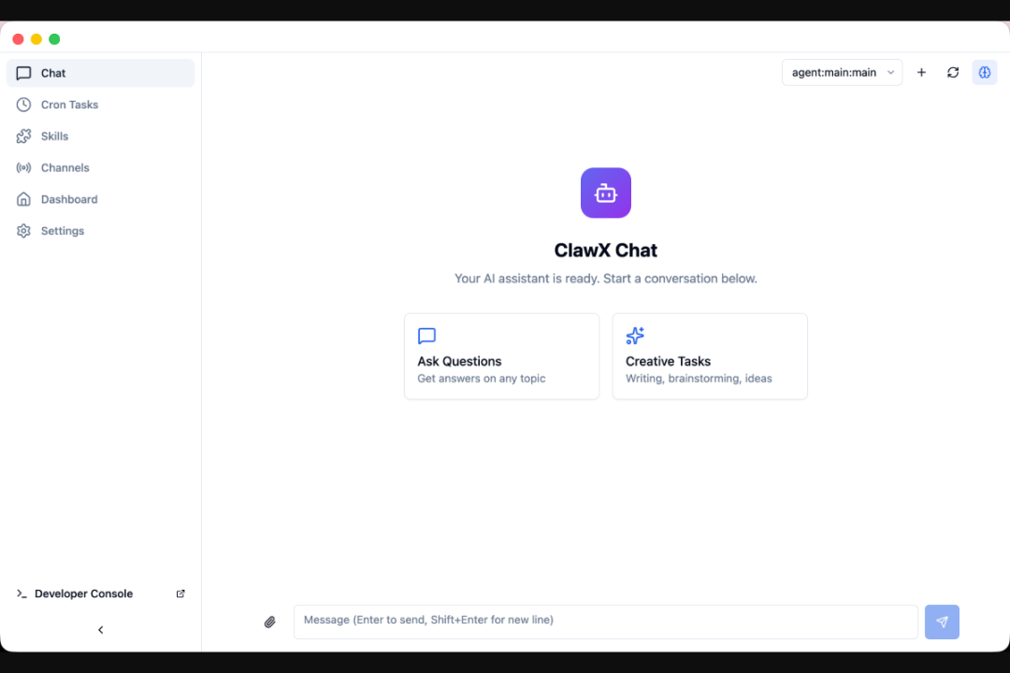
Task: Open the agent:main:main session dropdown
Action: pos(842,73)
